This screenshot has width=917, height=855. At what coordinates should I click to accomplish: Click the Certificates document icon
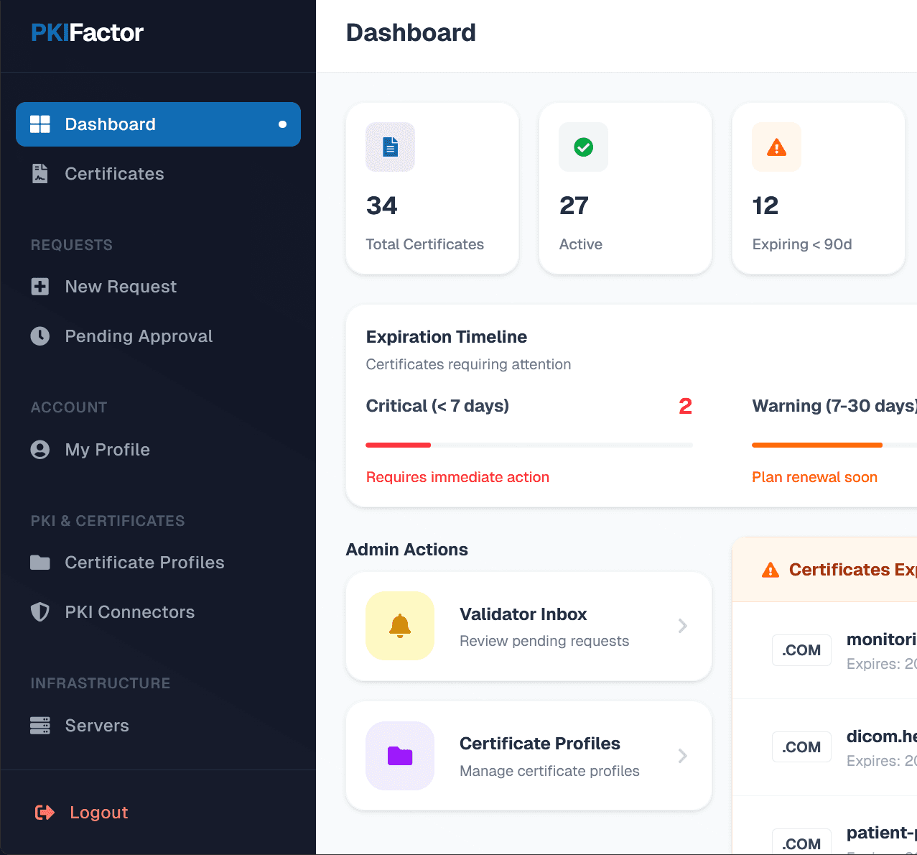(x=39, y=173)
